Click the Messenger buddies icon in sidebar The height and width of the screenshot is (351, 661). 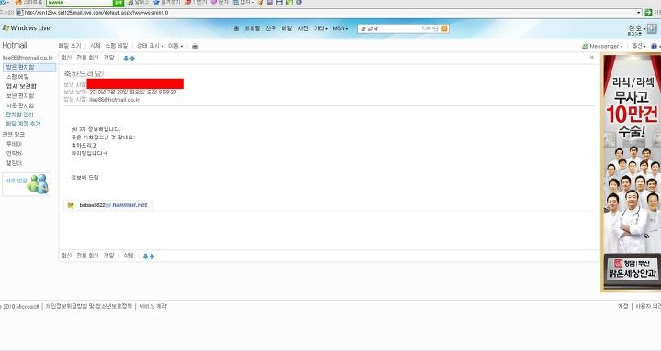tap(38, 184)
